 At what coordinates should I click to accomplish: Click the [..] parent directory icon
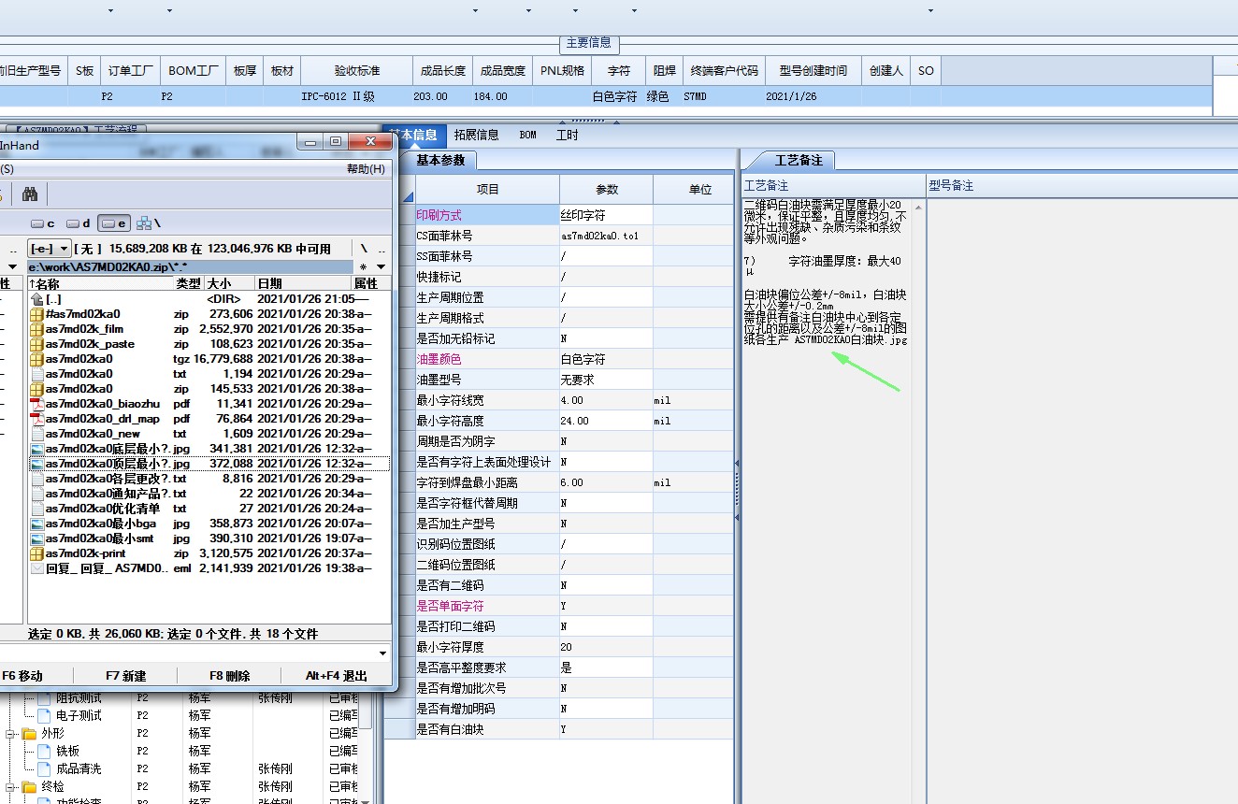coord(36,299)
